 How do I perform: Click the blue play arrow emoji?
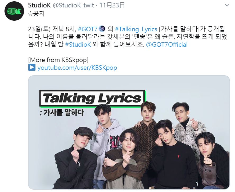[32, 67]
